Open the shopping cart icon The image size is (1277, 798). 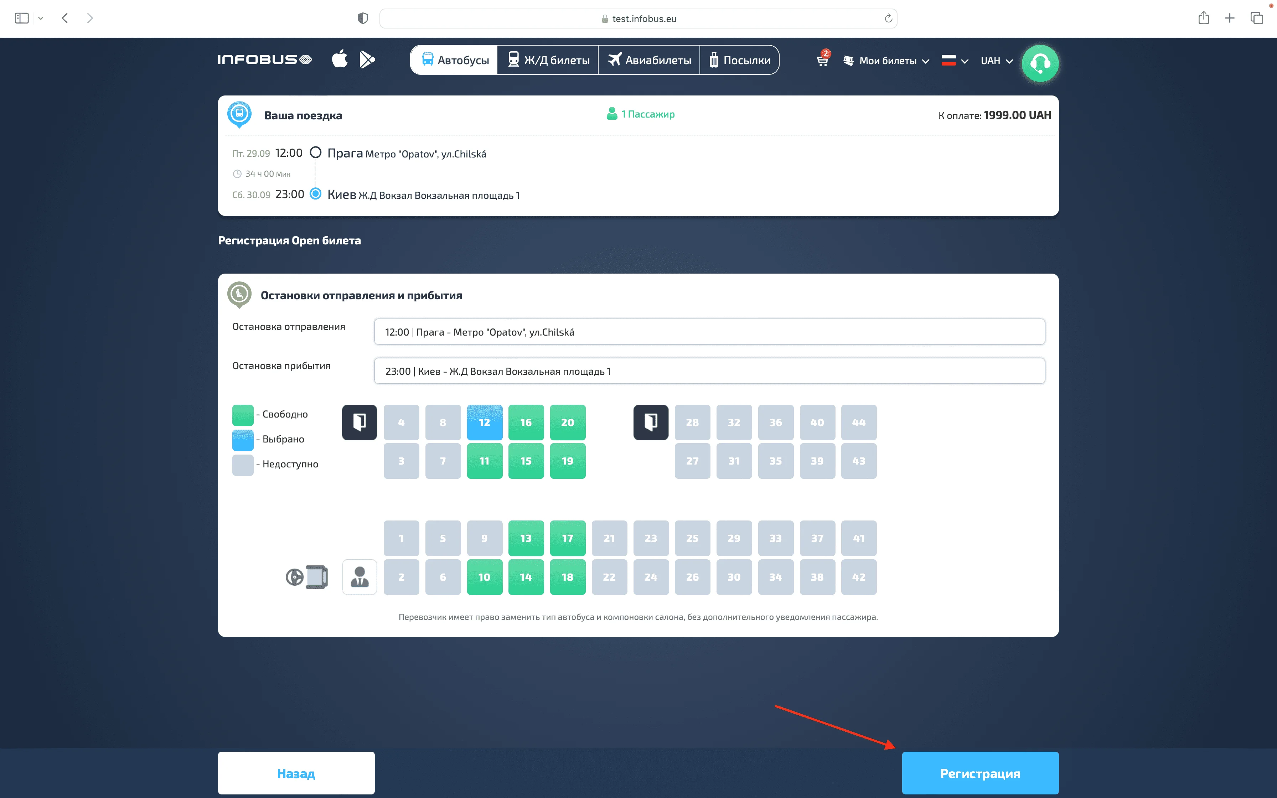tap(822, 60)
